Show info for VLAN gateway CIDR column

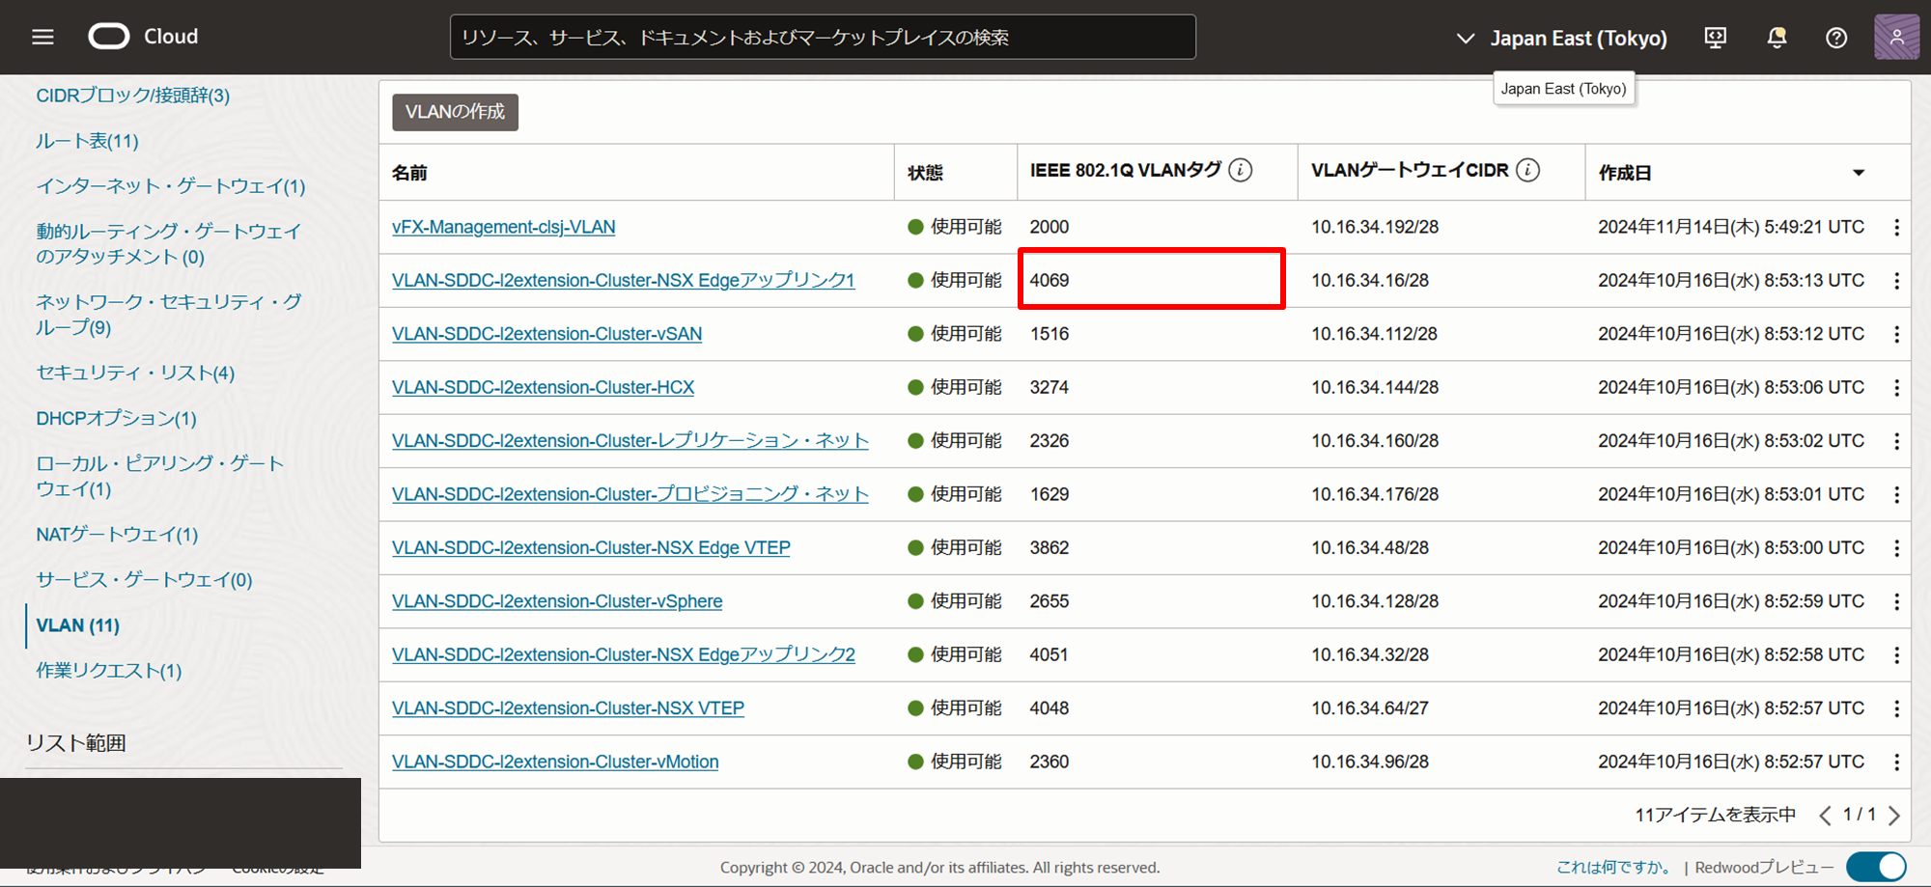pos(1527,171)
